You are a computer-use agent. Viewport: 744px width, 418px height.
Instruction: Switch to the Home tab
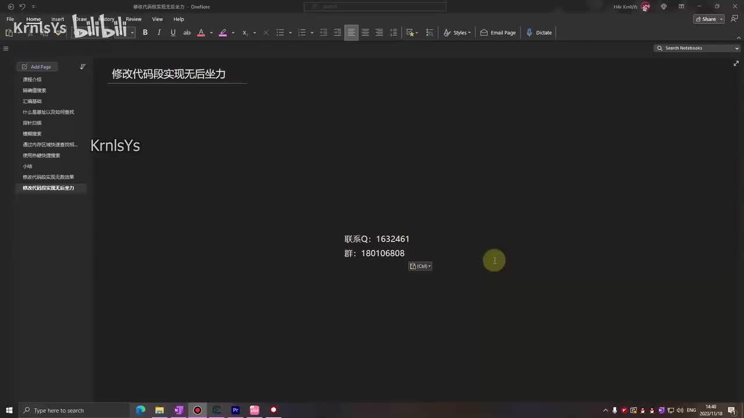pyautogui.click(x=33, y=19)
